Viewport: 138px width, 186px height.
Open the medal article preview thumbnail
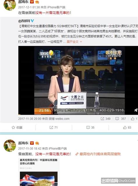39,179
